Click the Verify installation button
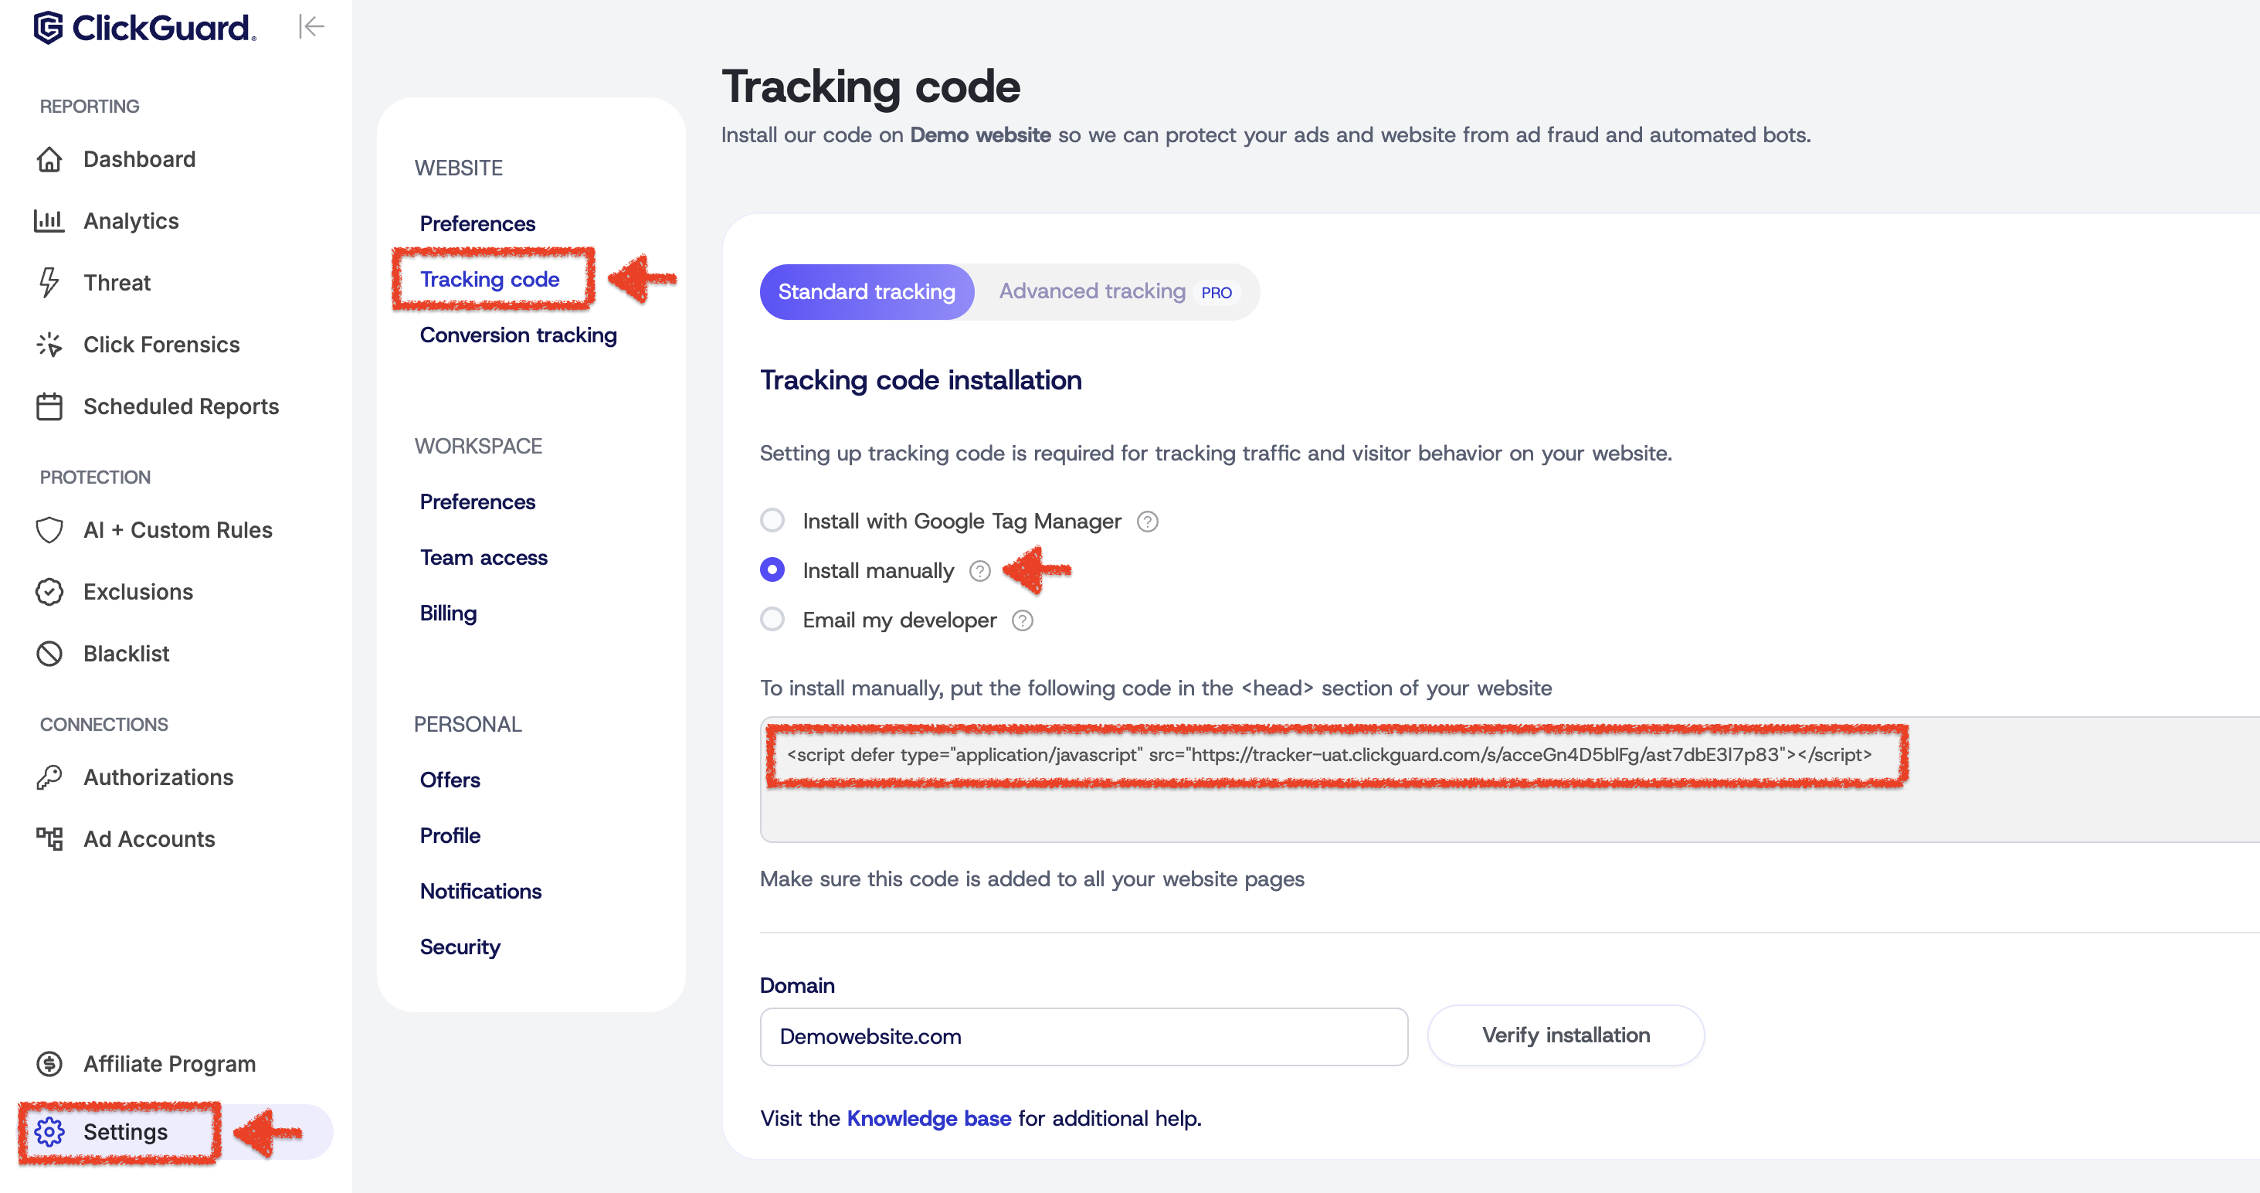2260x1193 pixels. click(1565, 1035)
